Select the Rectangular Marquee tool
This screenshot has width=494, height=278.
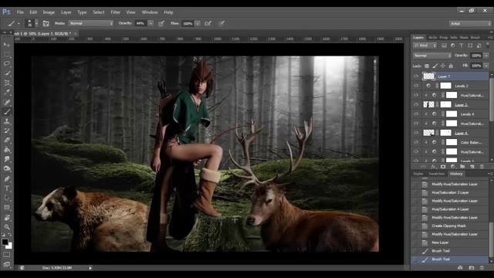7,54
